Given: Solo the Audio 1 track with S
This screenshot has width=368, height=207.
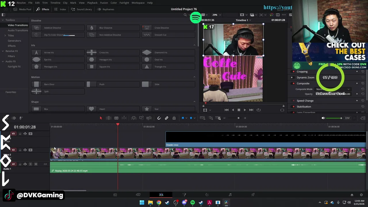Looking at the screenshot, I should point(30,164).
